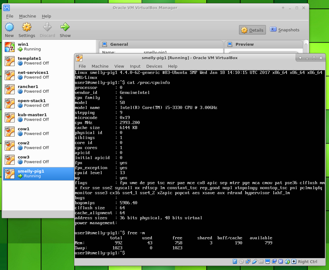Click the running arrow icon for smelly-pig1
329x270 pixels.
click(20, 176)
